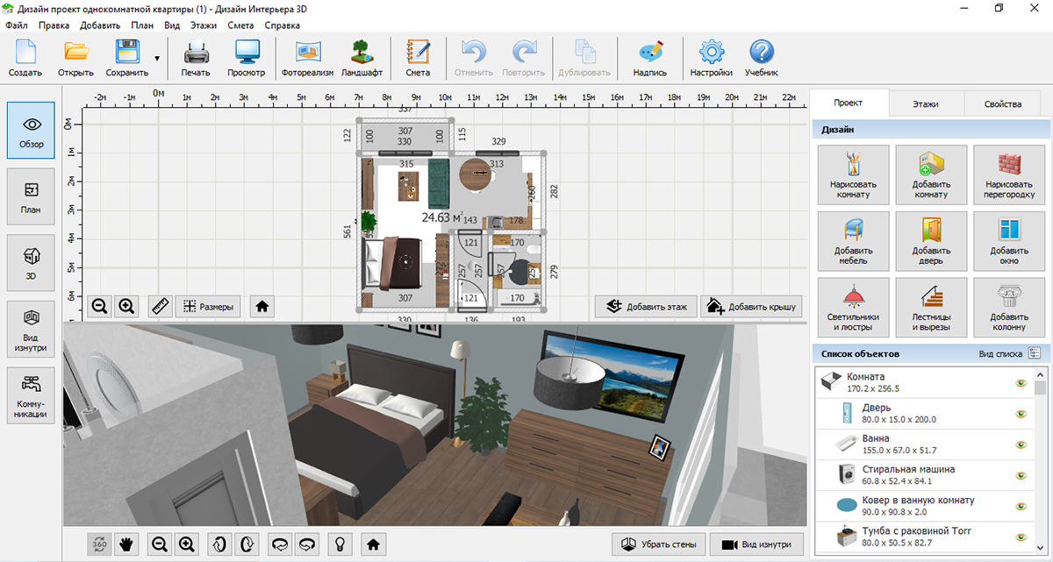Add a caption with Надпись tool
This screenshot has width=1053, height=562.
[x=650, y=58]
